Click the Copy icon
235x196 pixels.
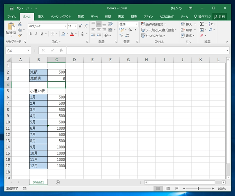point(20,30)
